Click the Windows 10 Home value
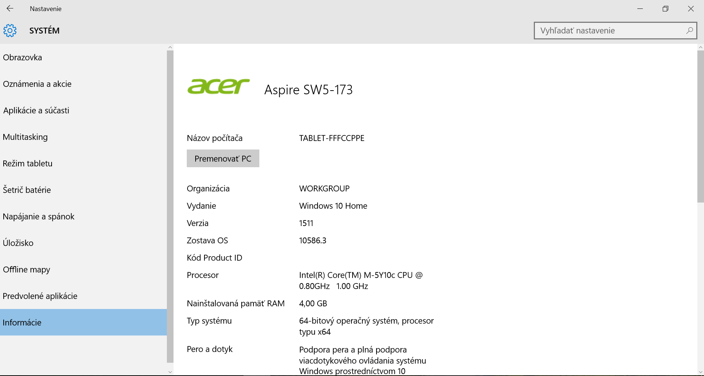This screenshot has height=376, width=704. point(333,206)
